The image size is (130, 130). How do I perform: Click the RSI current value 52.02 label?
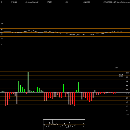point(120,31)
